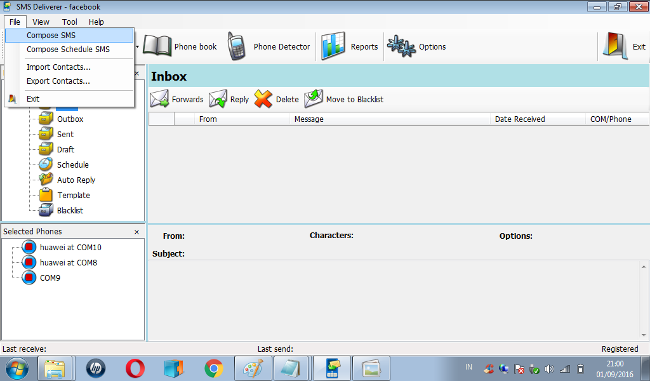The width and height of the screenshot is (650, 381).
Task: Click the COM9 status icon
Action: [29, 277]
